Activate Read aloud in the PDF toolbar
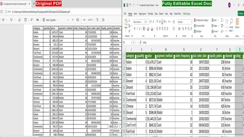 point(32,20)
